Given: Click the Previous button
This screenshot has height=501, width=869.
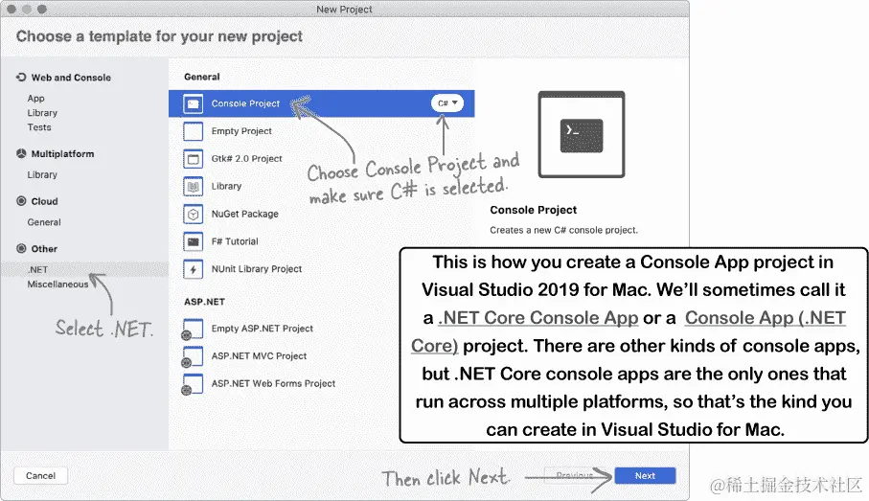Looking at the screenshot, I should [574, 475].
